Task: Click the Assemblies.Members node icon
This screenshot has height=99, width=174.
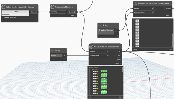Action: (x=52, y=7)
